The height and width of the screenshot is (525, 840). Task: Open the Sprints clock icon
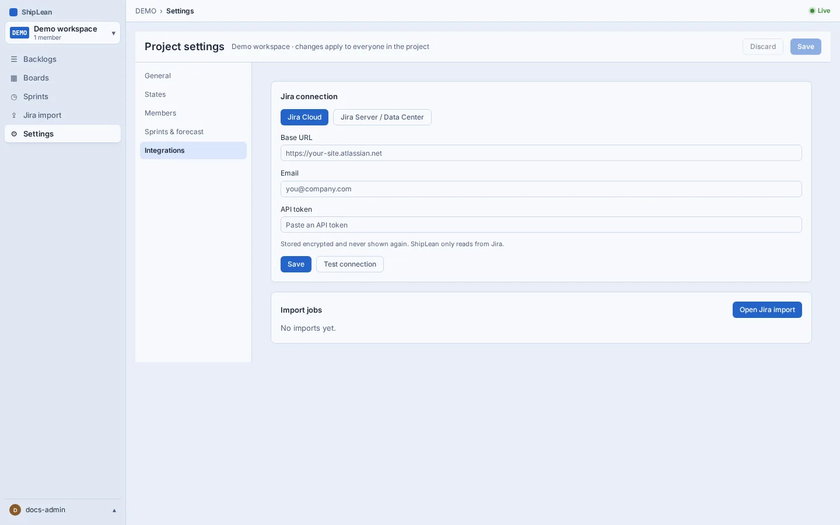pos(14,97)
